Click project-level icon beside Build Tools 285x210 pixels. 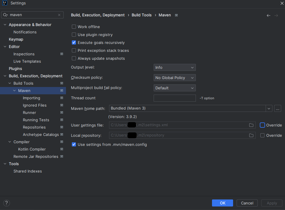(62, 83)
